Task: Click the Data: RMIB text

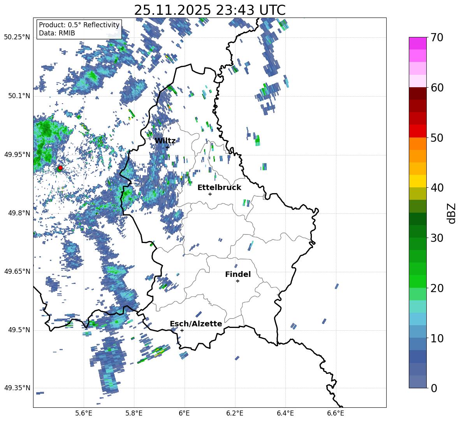Action: (57, 33)
